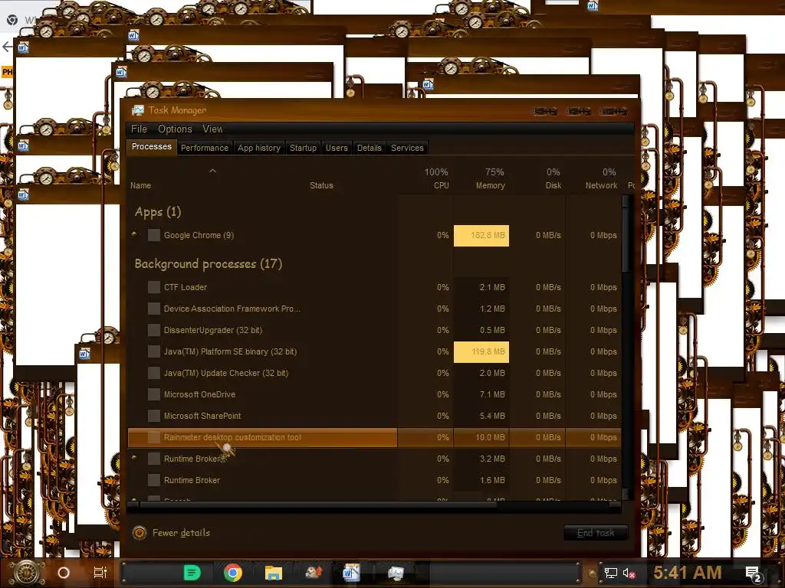The width and height of the screenshot is (785, 588).
Task: Click the Background processes (17) header
Action: tap(209, 263)
